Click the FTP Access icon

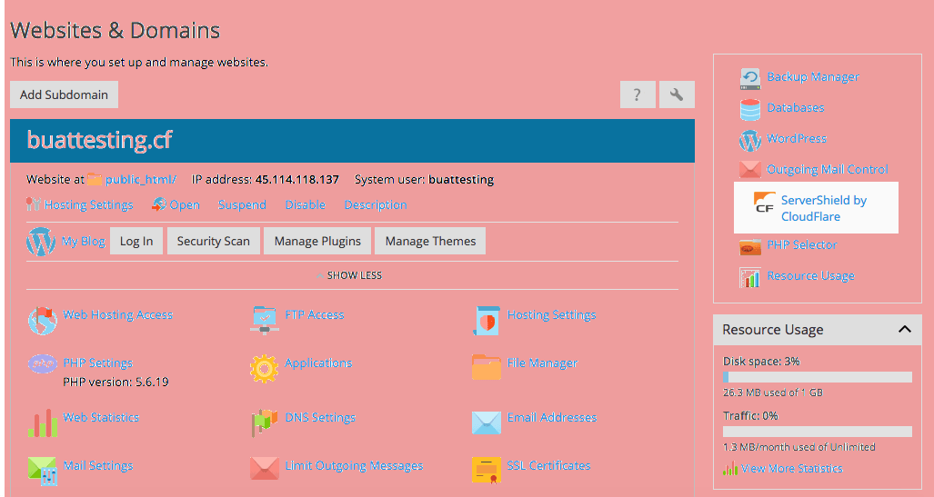(x=265, y=320)
